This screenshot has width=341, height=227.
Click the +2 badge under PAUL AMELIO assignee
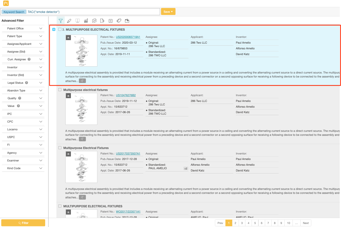pos(186,169)
